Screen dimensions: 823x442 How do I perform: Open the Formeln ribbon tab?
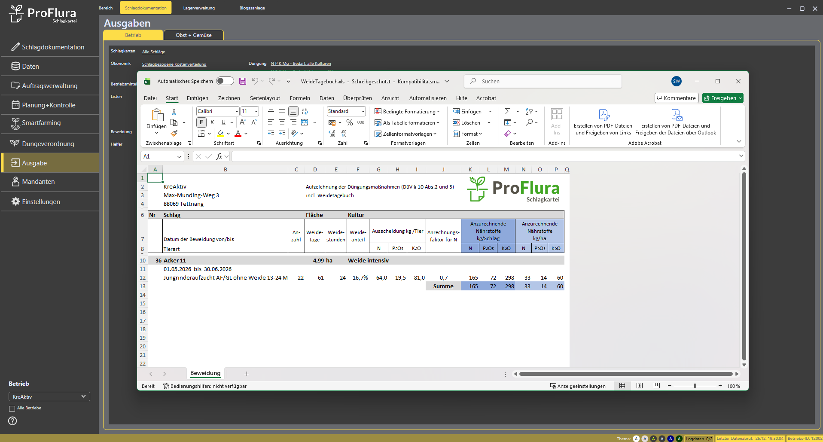pyautogui.click(x=300, y=98)
